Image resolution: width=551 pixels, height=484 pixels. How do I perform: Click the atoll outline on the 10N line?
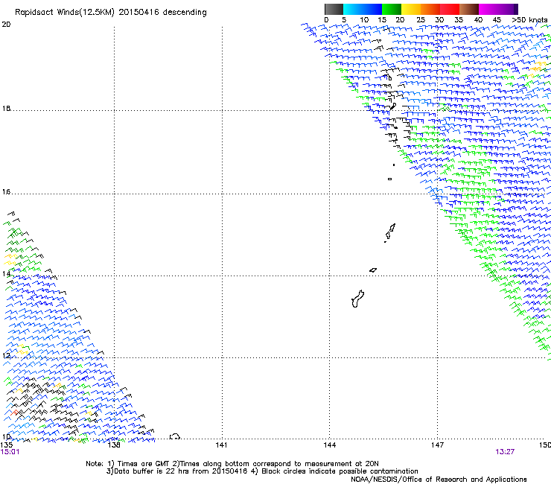coord(175,436)
